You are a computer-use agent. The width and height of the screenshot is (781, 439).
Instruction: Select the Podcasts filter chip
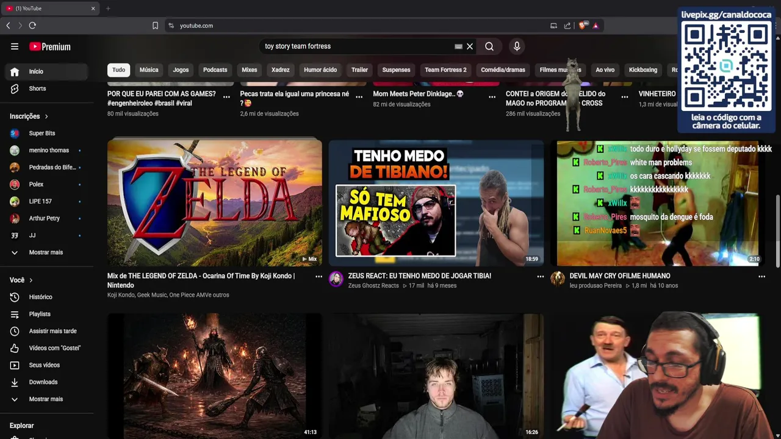coord(215,70)
